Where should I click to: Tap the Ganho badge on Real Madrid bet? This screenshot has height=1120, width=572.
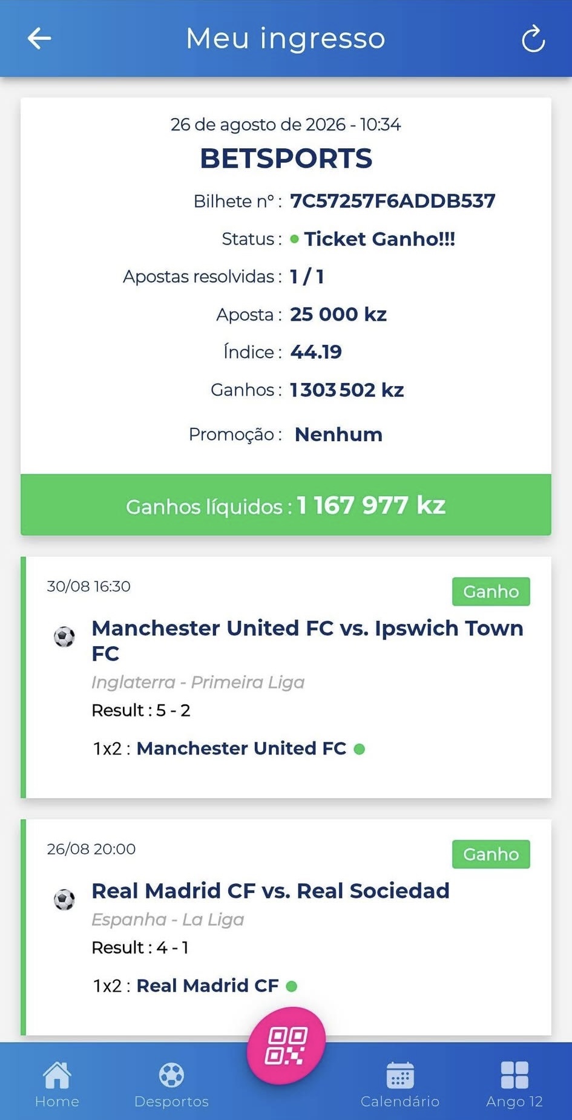tap(491, 854)
